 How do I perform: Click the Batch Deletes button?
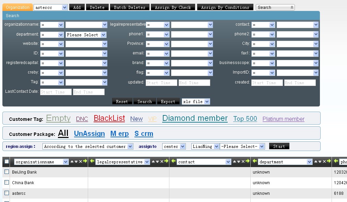[x=129, y=7]
